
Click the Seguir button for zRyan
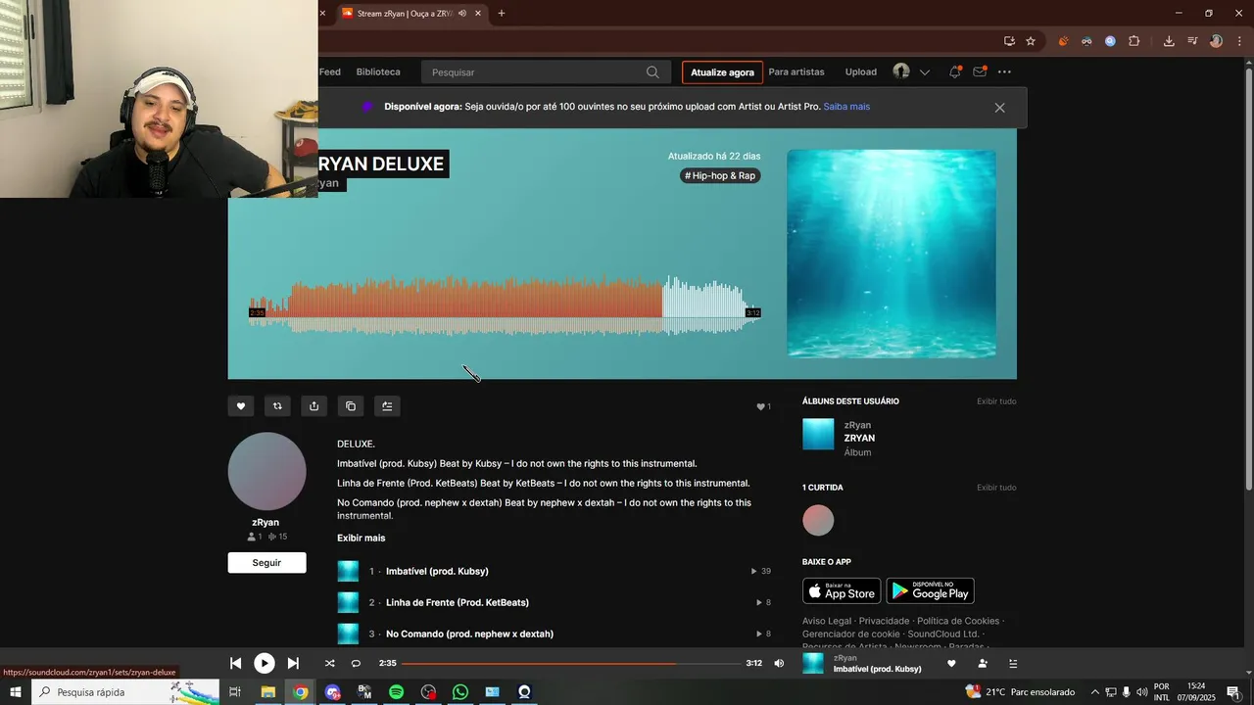[x=266, y=563]
